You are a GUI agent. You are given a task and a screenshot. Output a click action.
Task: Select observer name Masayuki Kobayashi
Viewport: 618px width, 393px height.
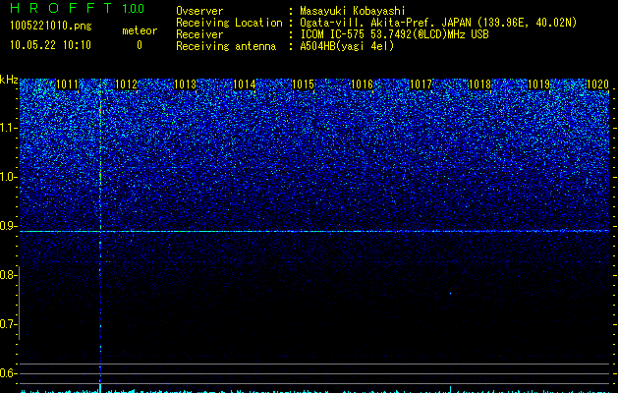pos(353,11)
